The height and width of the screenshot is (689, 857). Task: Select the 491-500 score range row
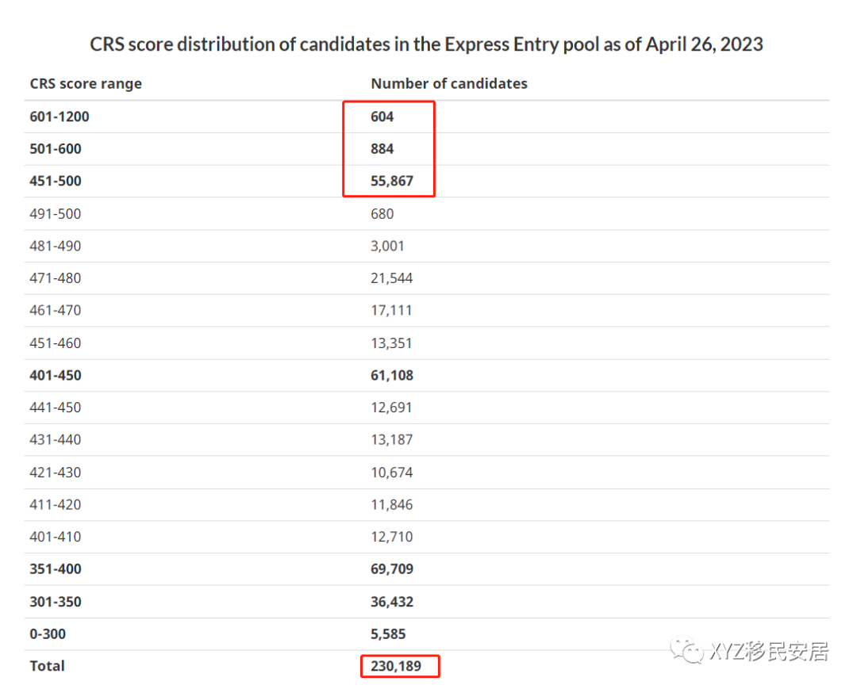point(427,214)
